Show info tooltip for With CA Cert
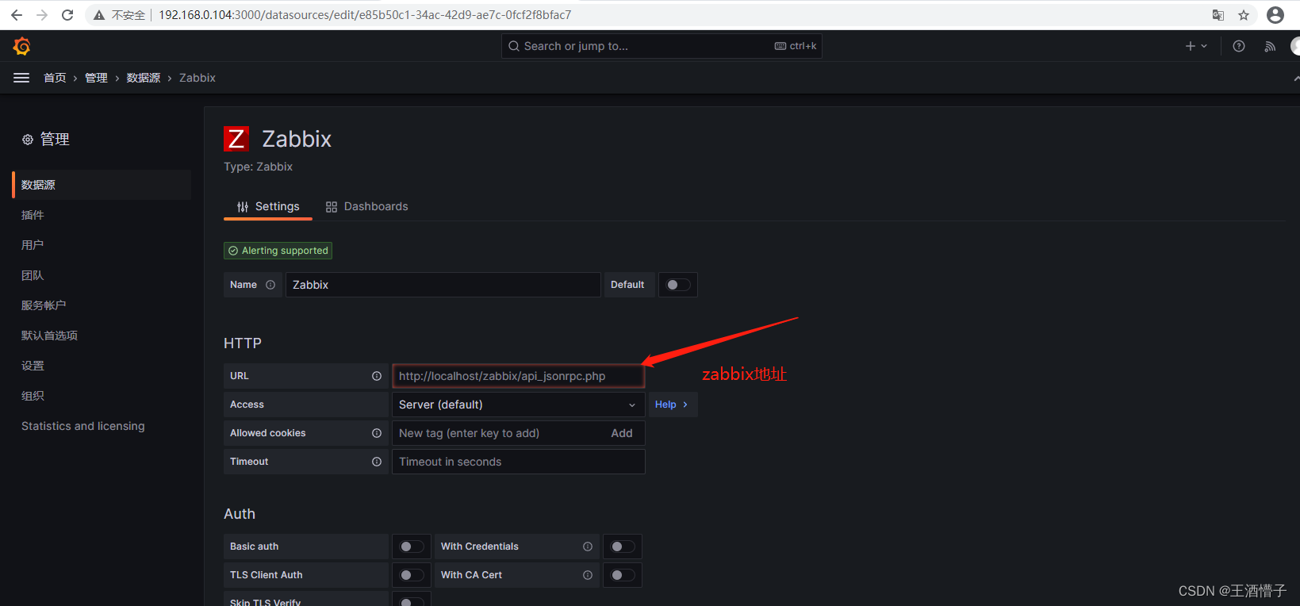 click(x=588, y=575)
